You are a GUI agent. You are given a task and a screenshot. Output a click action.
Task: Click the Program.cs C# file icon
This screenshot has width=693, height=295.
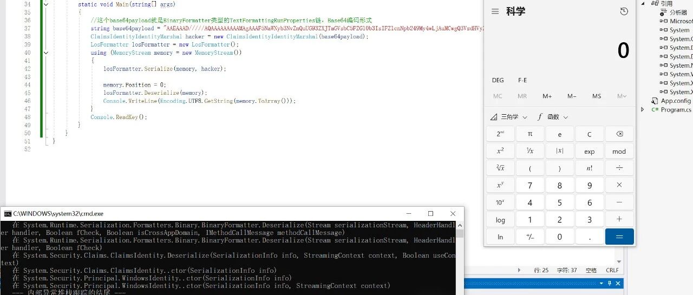(x=655, y=109)
